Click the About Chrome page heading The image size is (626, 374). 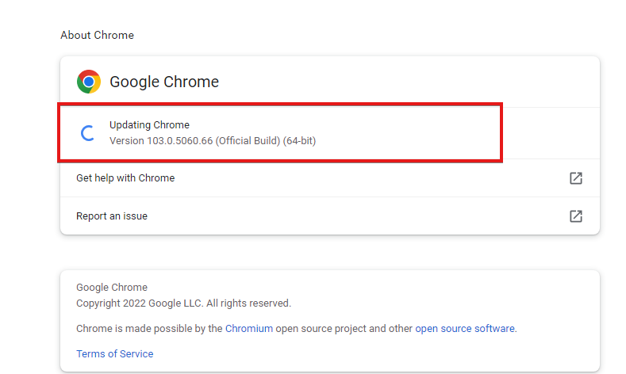pyautogui.click(x=97, y=35)
